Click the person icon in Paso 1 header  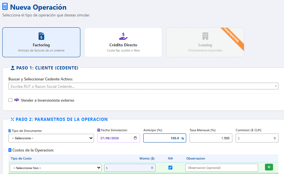(x=13, y=68)
